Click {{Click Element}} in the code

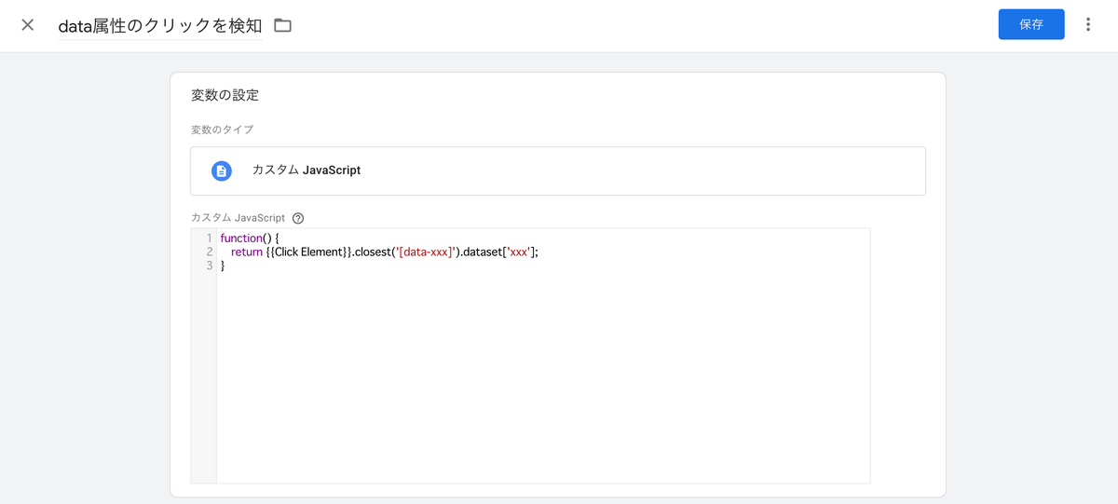tap(306, 252)
